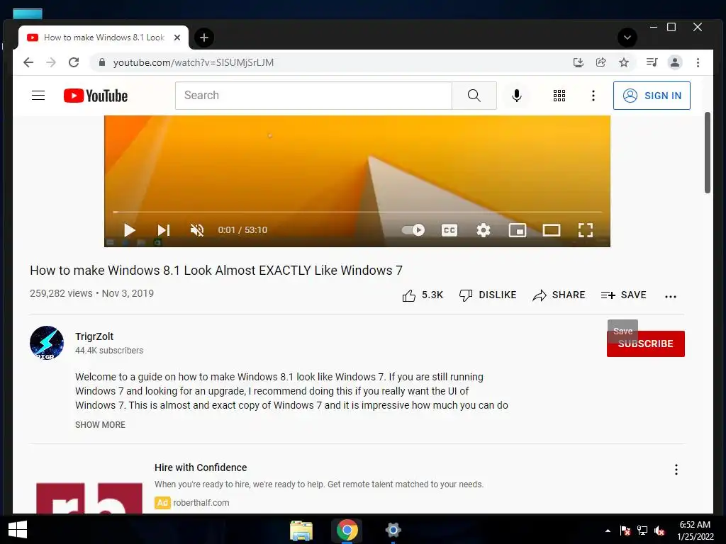The height and width of the screenshot is (544, 726).
Task: Sign in to YouTube
Action: (652, 96)
